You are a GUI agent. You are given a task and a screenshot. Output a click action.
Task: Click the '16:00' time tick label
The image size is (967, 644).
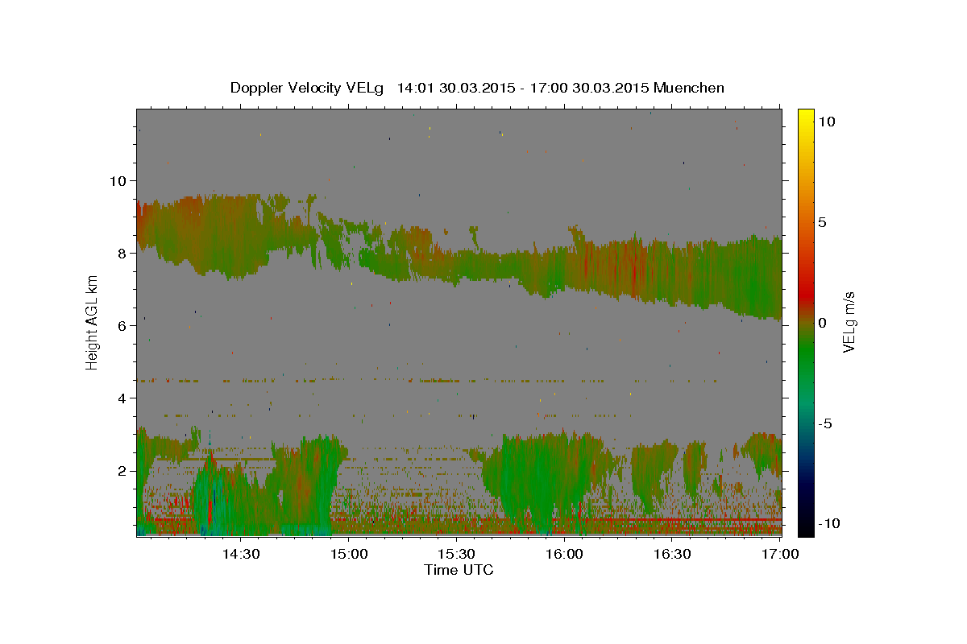click(564, 554)
